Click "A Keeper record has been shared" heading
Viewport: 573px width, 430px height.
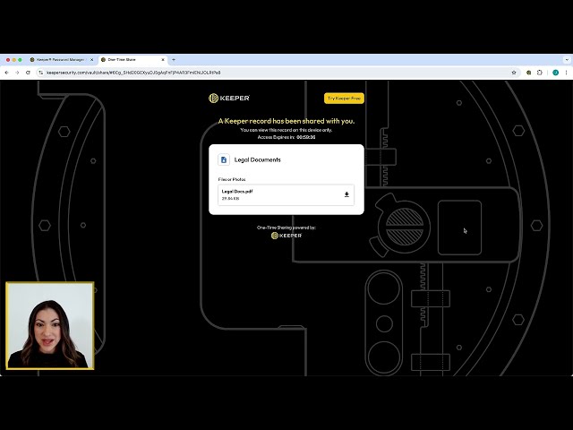click(x=286, y=121)
